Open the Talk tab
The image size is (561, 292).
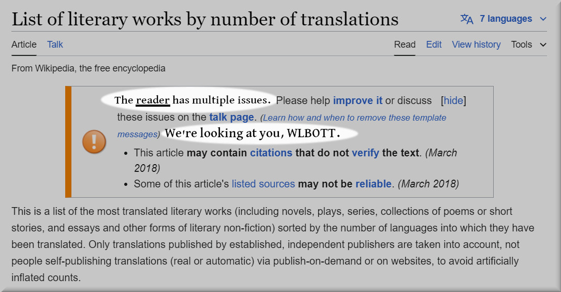click(55, 45)
